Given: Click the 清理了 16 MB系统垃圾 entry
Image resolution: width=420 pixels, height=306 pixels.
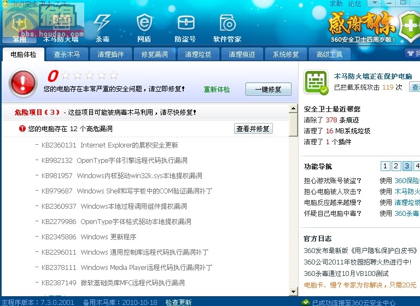Looking at the screenshot, I should [337, 131].
